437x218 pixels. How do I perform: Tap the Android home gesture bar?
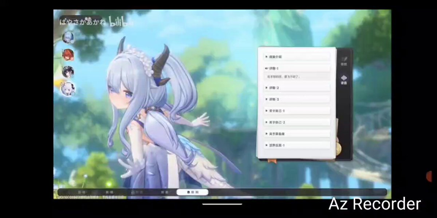tap(222, 204)
